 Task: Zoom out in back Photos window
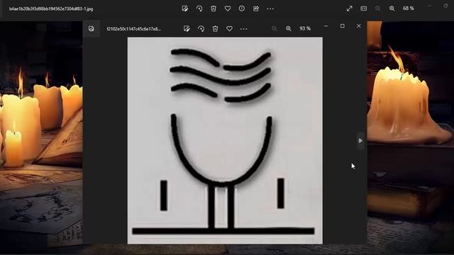tap(377, 8)
